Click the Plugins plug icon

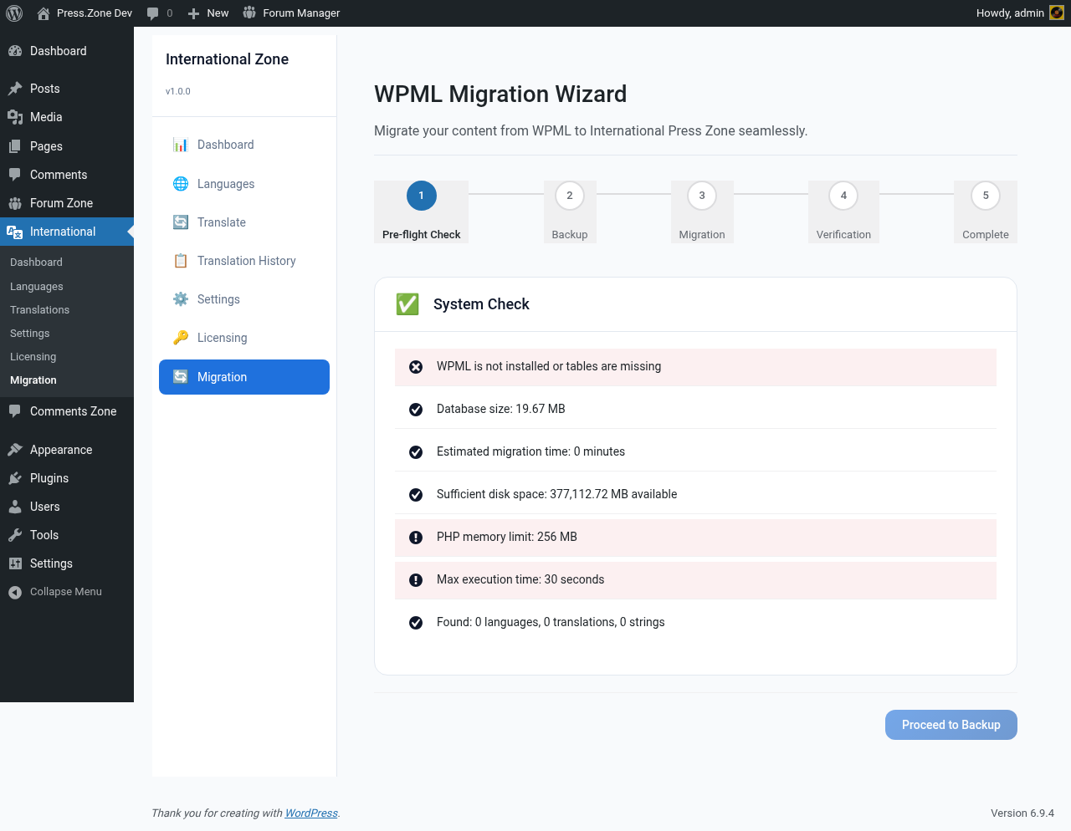click(x=15, y=478)
